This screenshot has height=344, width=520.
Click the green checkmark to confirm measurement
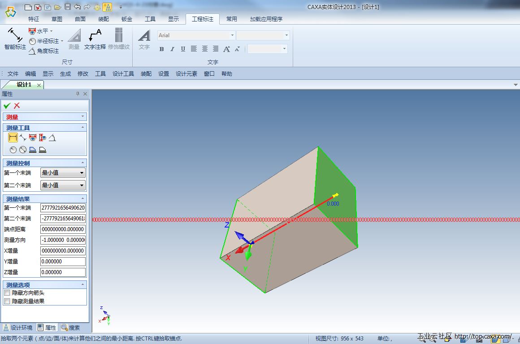click(x=7, y=106)
